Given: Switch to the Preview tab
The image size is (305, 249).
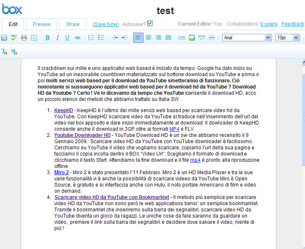Looking at the screenshot, I should pyautogui.click(x=41, y=24).
